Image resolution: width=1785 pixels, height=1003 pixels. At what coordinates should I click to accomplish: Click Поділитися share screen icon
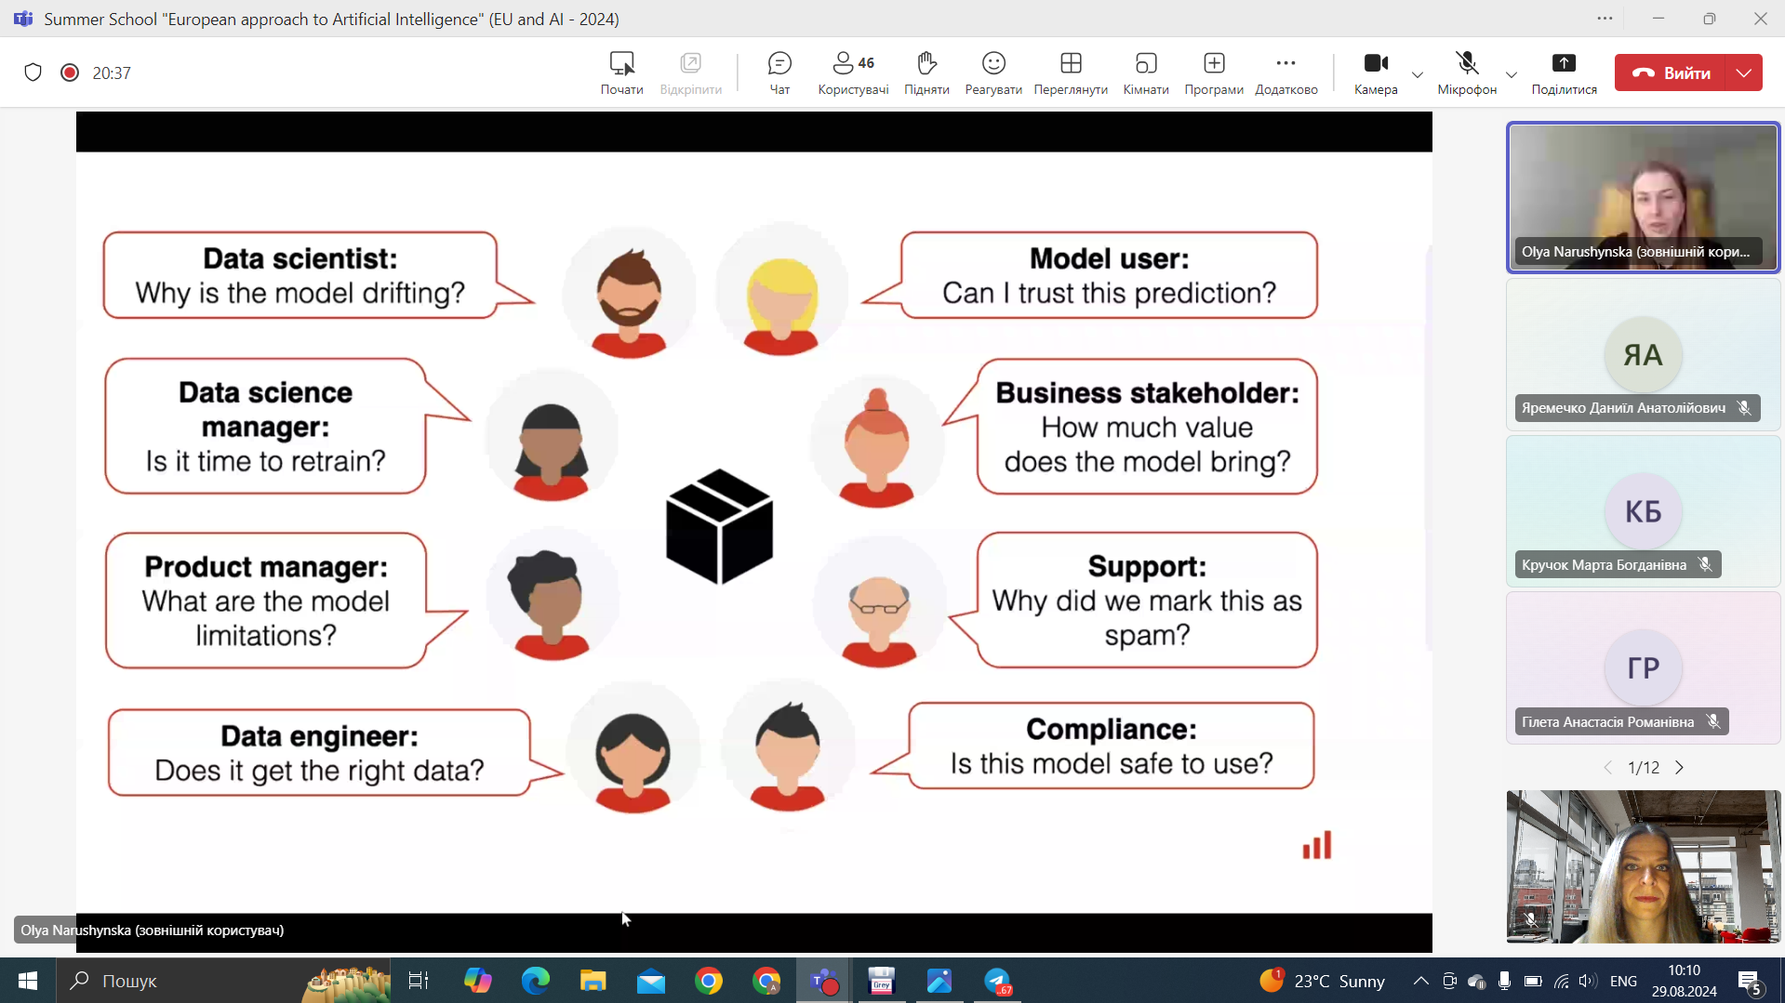tap(1564, 73)
